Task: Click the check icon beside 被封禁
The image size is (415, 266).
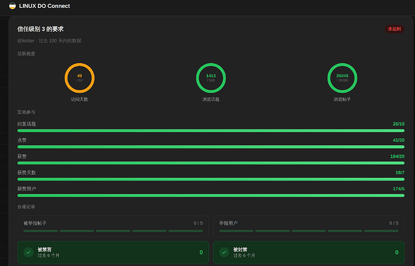Action: (x=224, y=252)
